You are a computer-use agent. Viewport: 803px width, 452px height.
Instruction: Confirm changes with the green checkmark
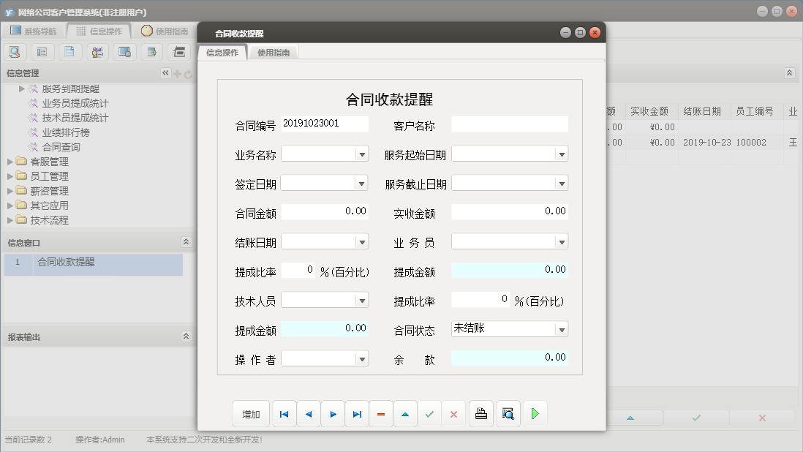(x=429, y=413)
